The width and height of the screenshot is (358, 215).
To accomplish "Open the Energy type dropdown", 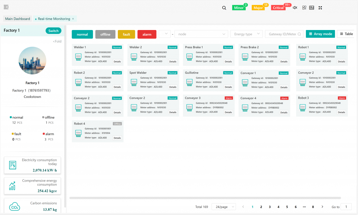I will point(246,34).
